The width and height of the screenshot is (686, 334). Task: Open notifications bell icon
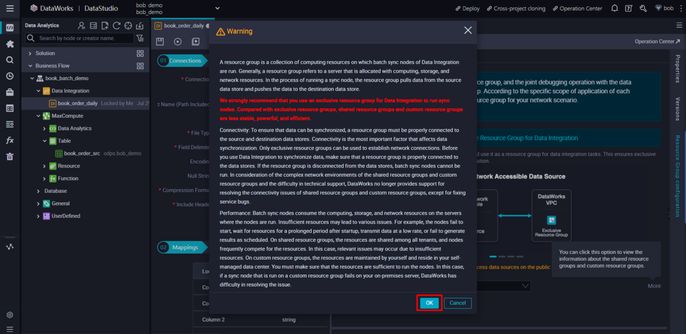[x=615, y=9]
